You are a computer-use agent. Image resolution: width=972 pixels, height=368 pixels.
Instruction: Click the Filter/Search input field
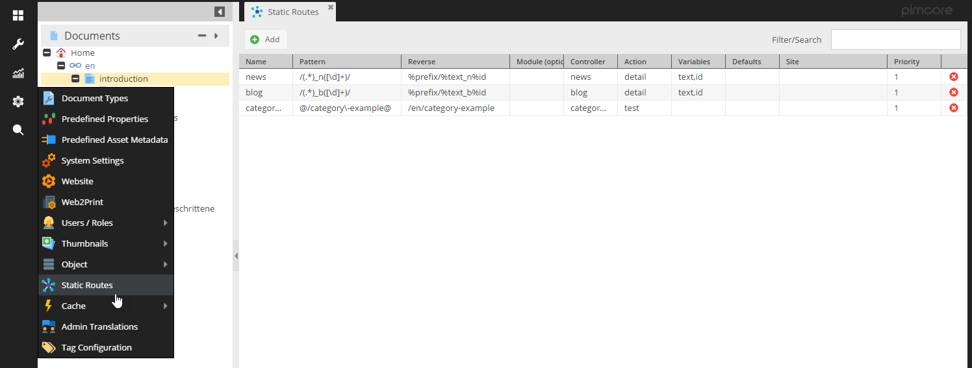pyautogui.click(x=895, y=40)
